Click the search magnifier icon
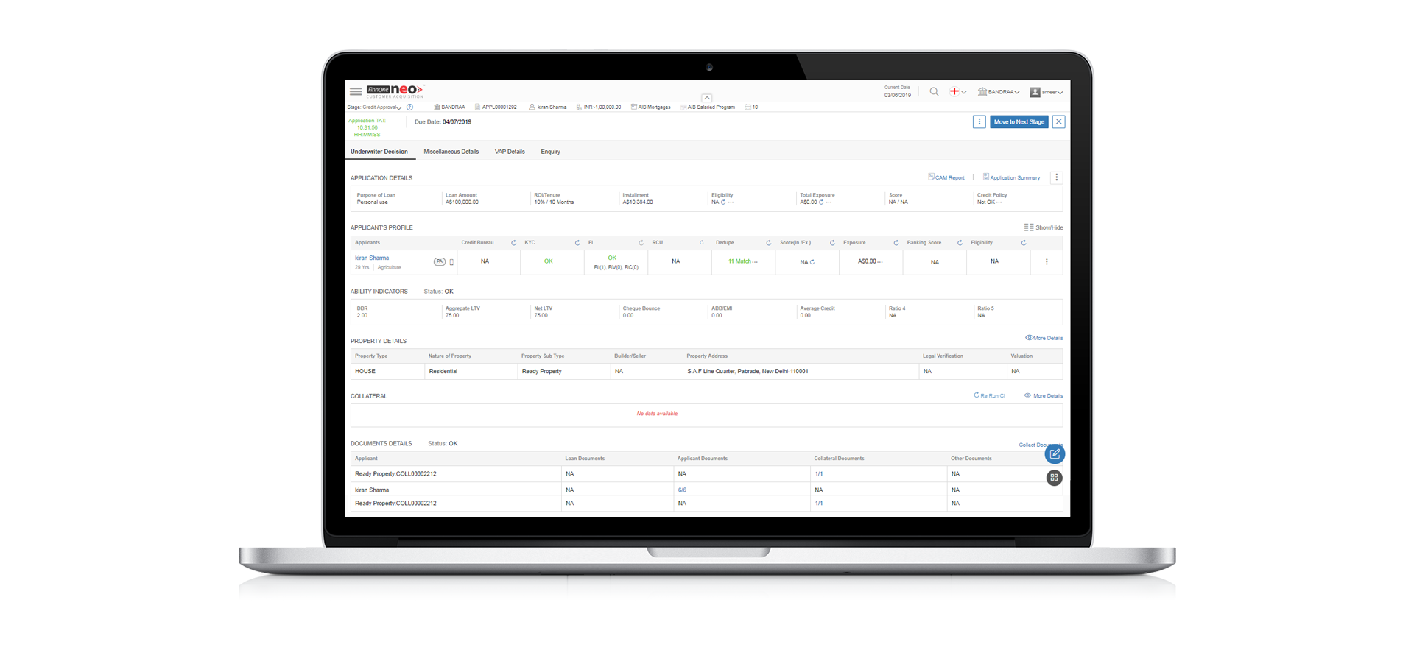 click(x=934, y=92)
